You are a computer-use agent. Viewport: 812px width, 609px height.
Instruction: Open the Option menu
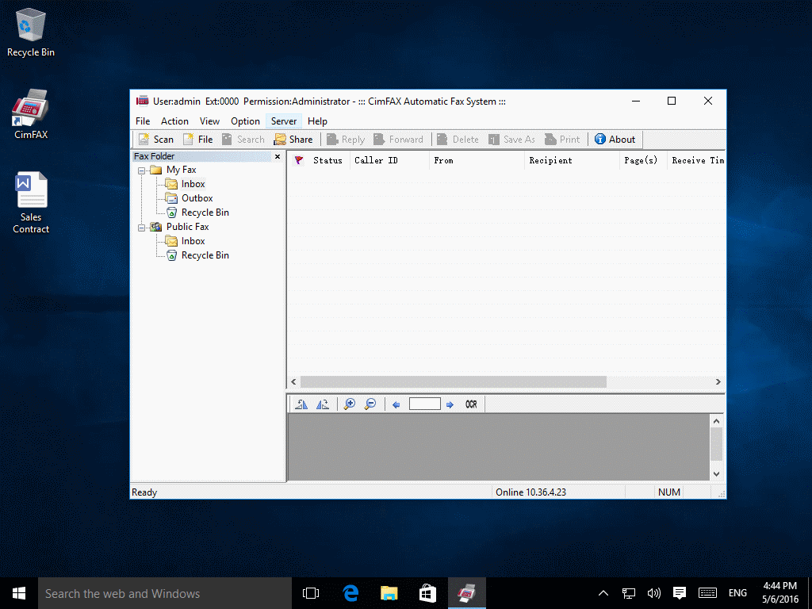tap(245, 121)
